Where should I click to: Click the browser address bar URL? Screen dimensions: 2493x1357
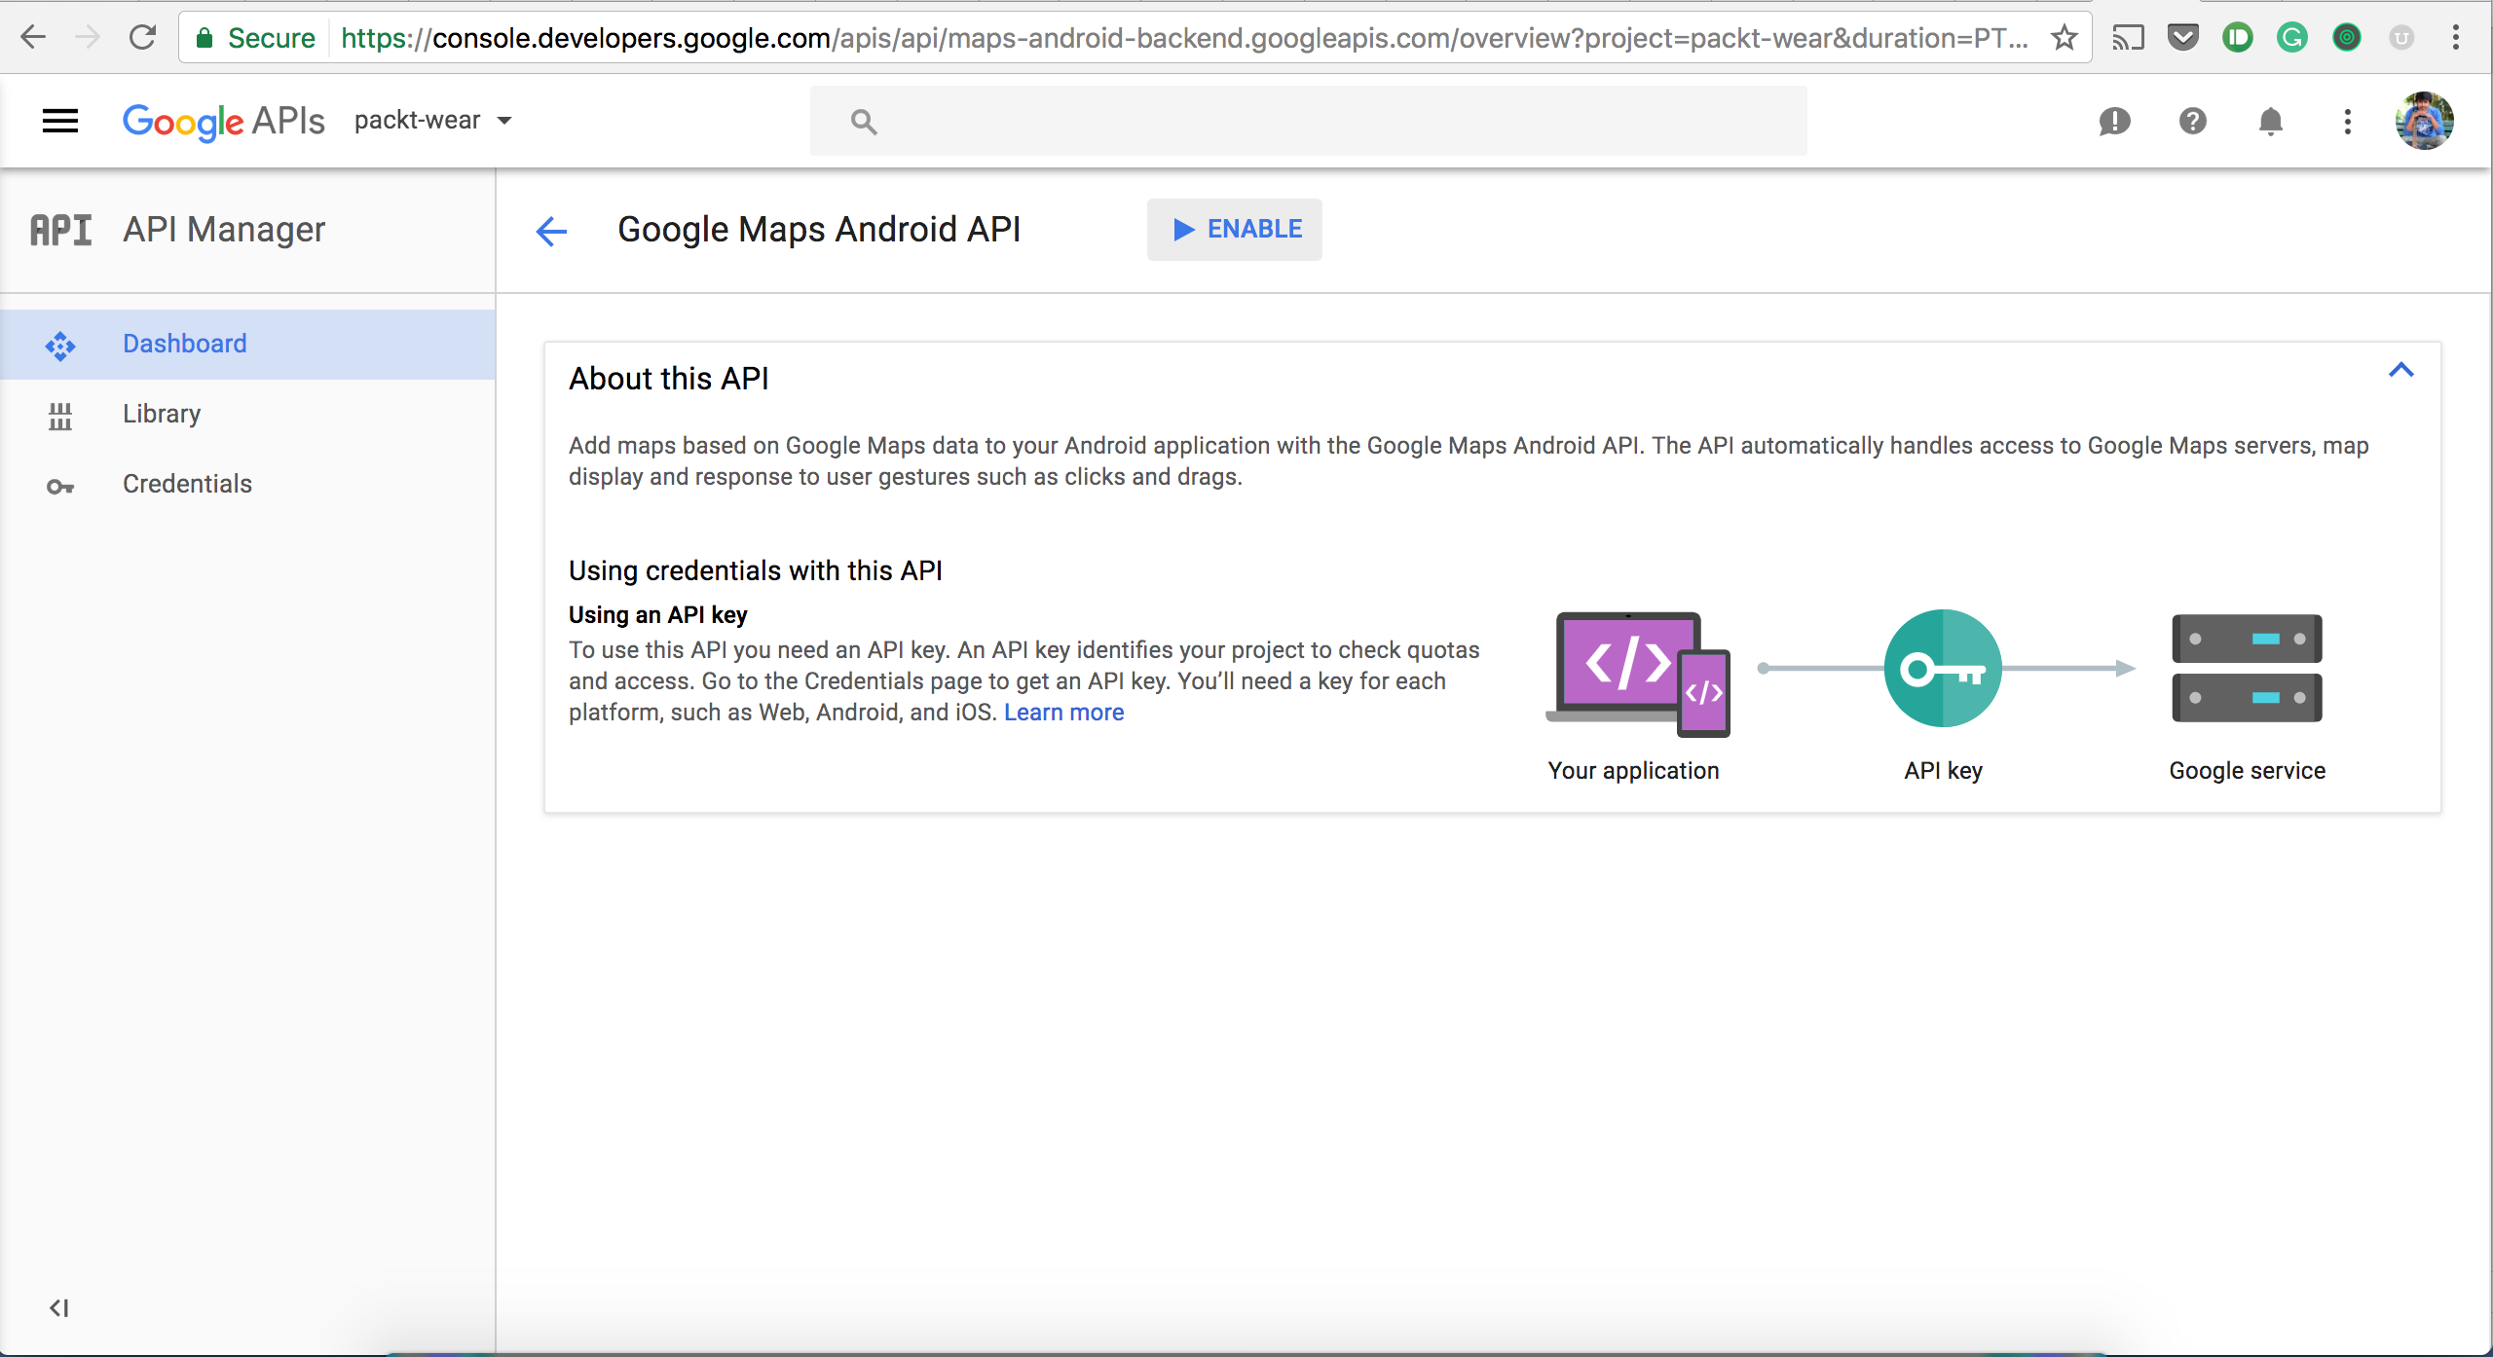click(1184, 38)
